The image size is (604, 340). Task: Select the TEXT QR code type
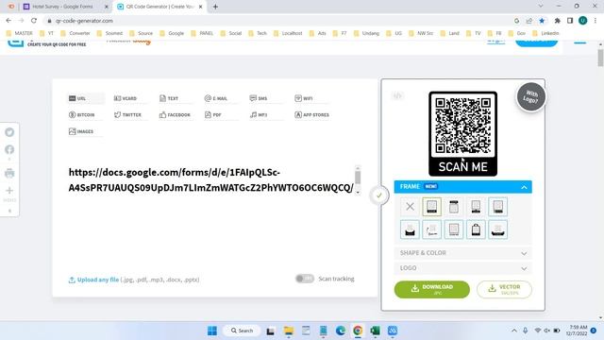(169, 98)
